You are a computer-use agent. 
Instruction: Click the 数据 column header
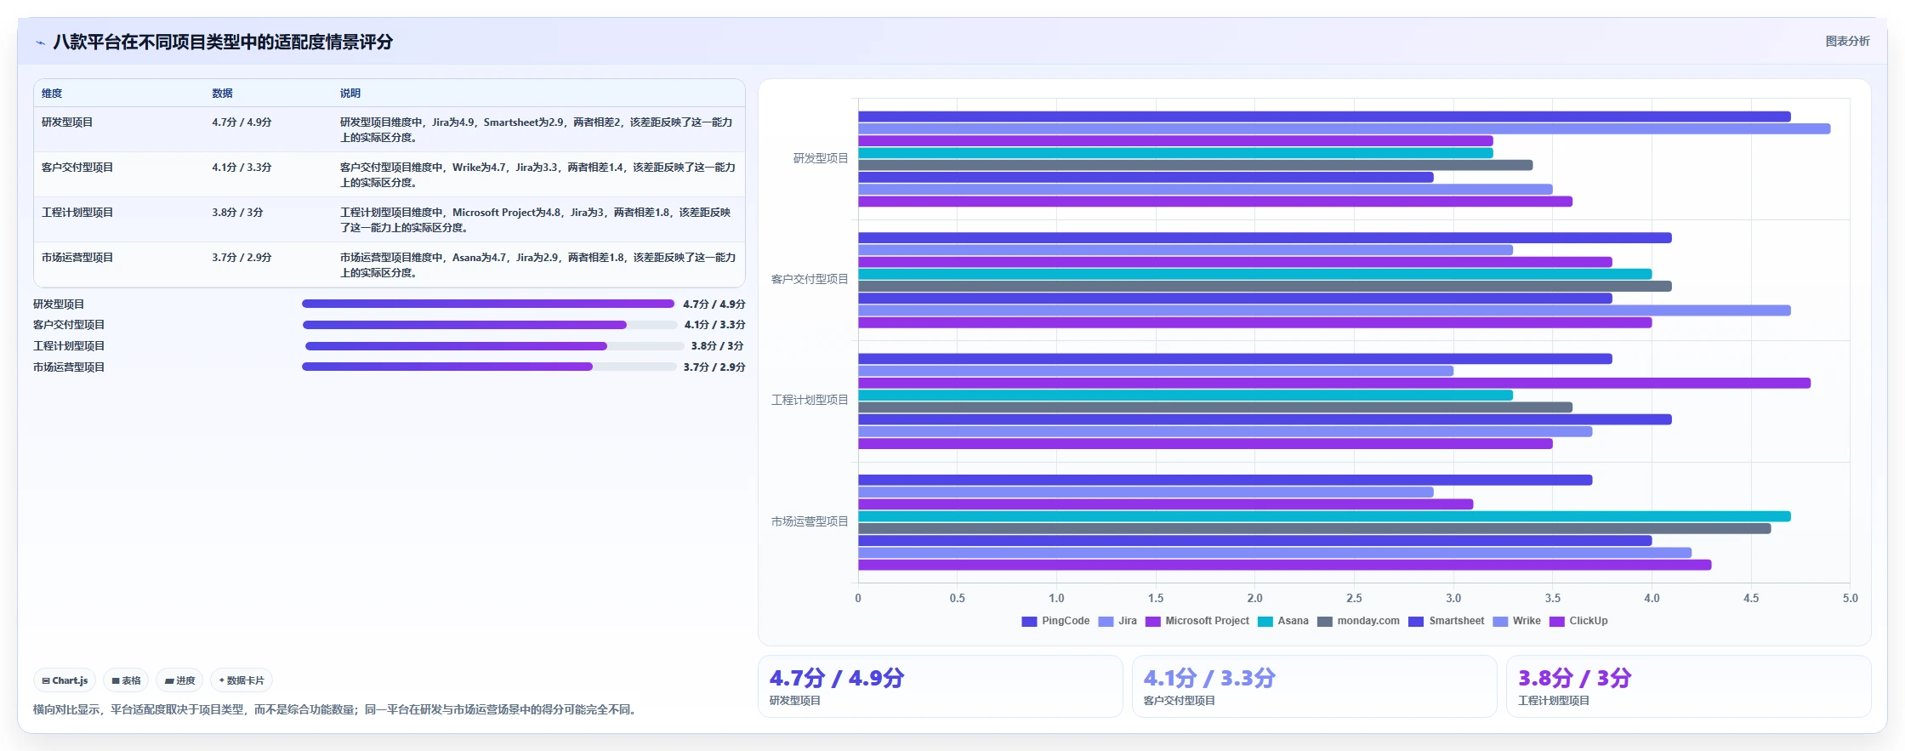222,94
